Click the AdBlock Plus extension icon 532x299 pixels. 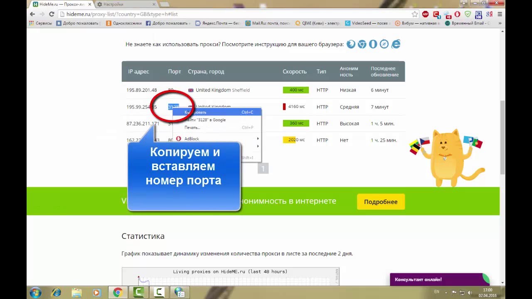tap(425, 14)
